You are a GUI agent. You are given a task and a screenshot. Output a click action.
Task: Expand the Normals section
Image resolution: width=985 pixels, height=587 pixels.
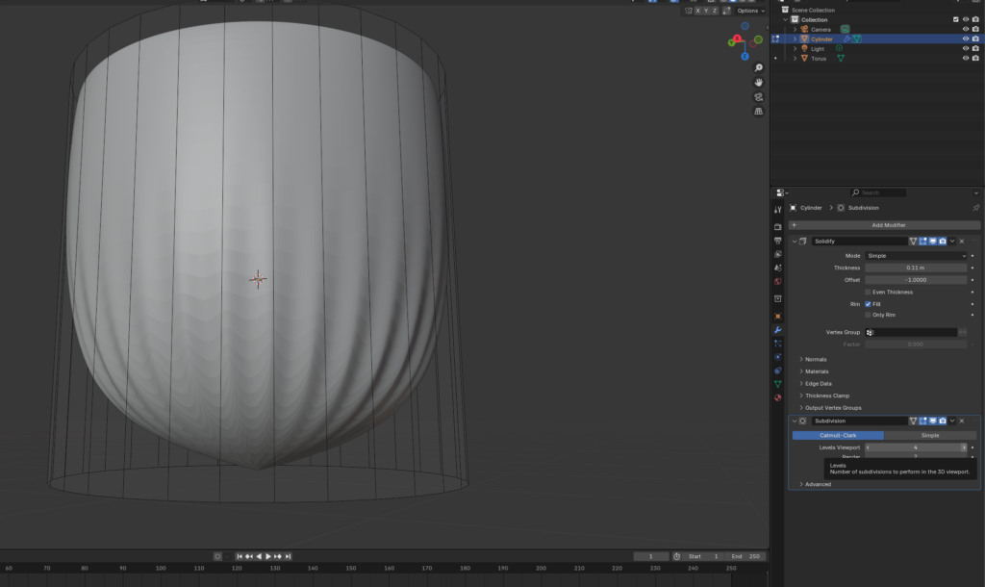816,359
